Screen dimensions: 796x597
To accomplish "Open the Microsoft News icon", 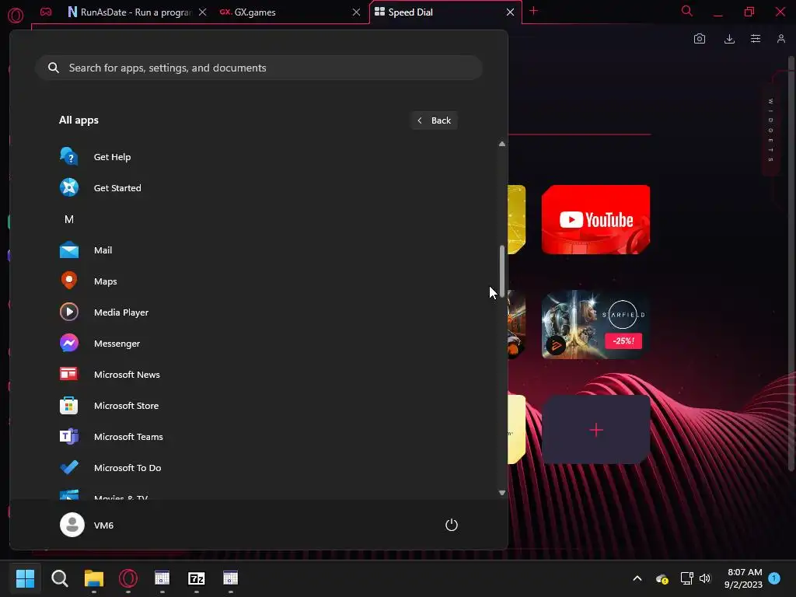I will point(69,374).
